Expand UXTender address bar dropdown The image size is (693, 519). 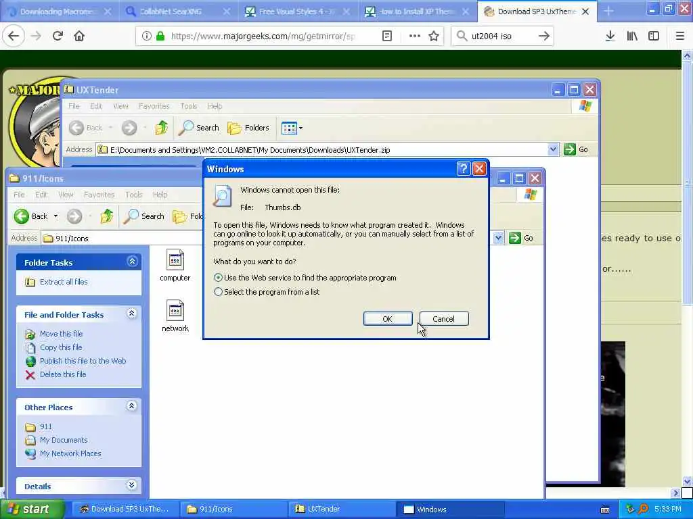tap(553, 149)
